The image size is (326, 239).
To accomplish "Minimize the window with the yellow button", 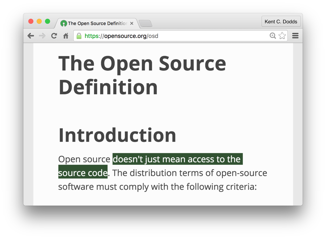I will 39,22.
